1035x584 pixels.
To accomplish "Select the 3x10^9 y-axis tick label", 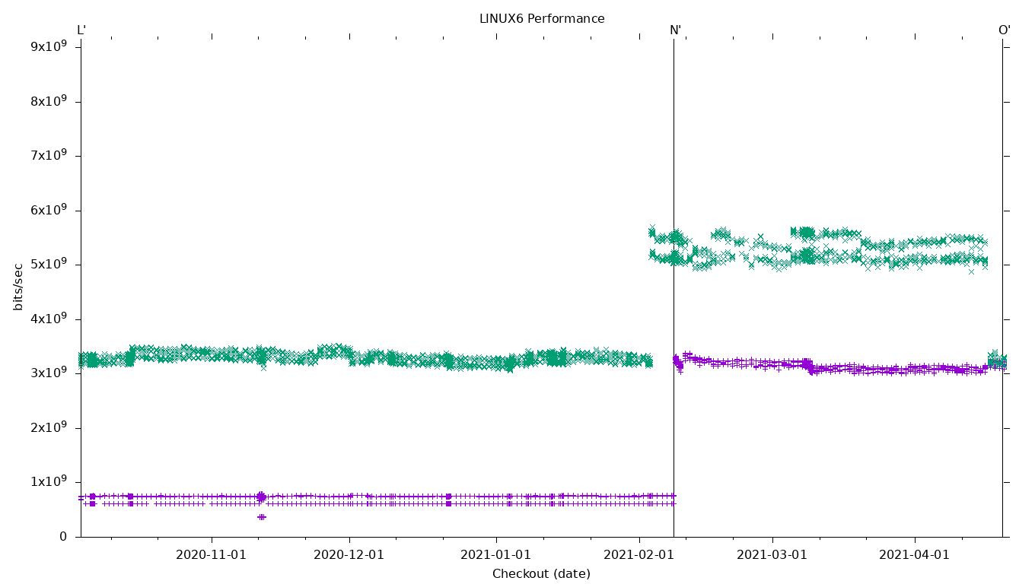I will coord(49,372).
